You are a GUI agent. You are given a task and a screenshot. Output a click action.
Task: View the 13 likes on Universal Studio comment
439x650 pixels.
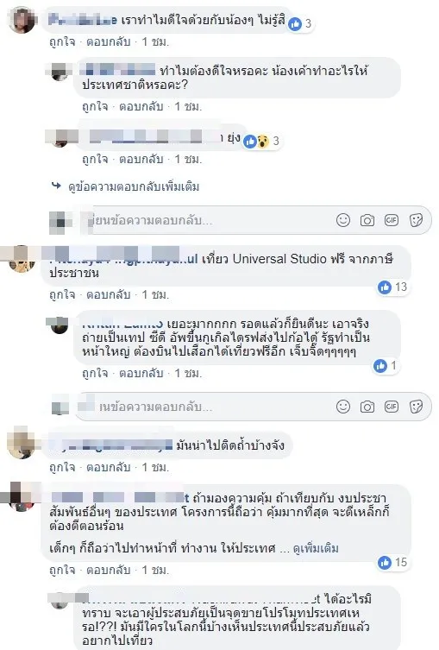tap(392, 287)
